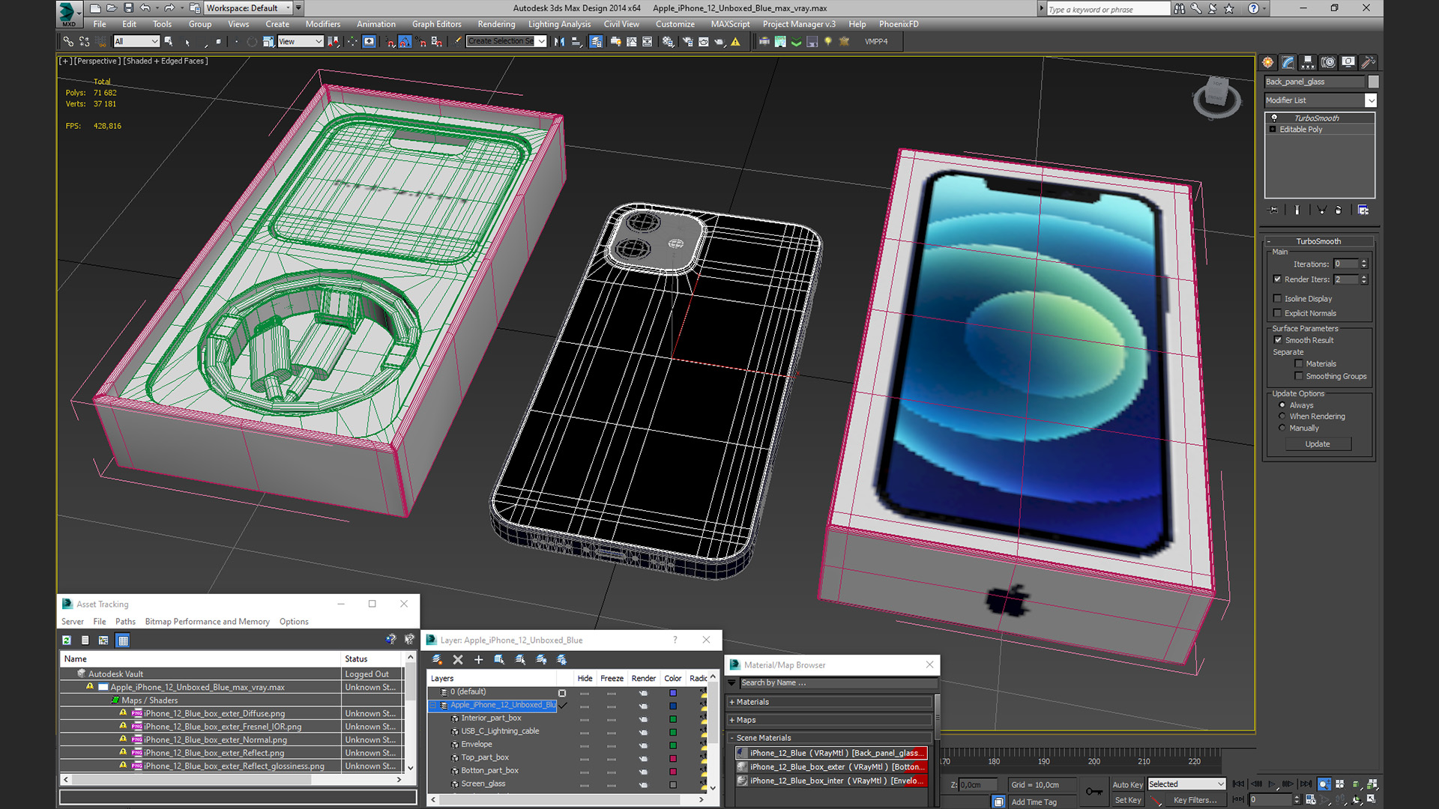Toggle the Smooth Result checkbox
This screenshot has height=809, width=1439.
1279,340
